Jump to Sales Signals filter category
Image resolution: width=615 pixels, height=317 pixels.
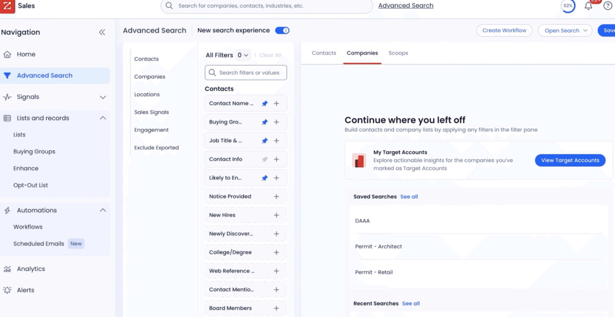point(152,112)
